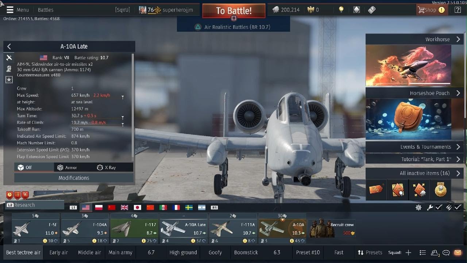
Task: Start the match with To Battle!
Action: (233, 11)
